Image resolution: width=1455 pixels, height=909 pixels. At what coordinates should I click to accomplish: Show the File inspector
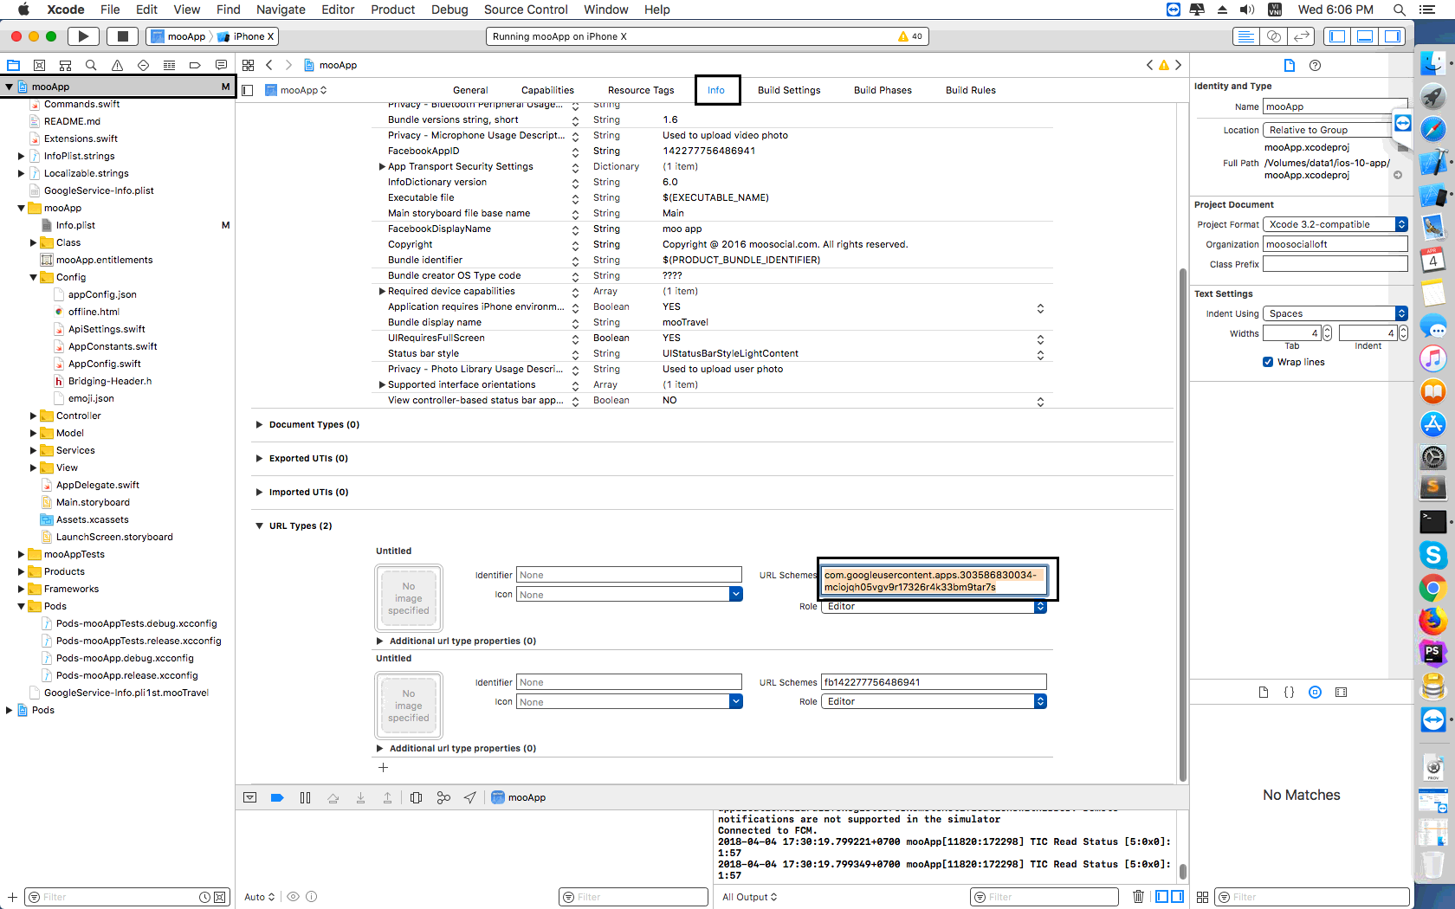click(x=1289, y=65)
